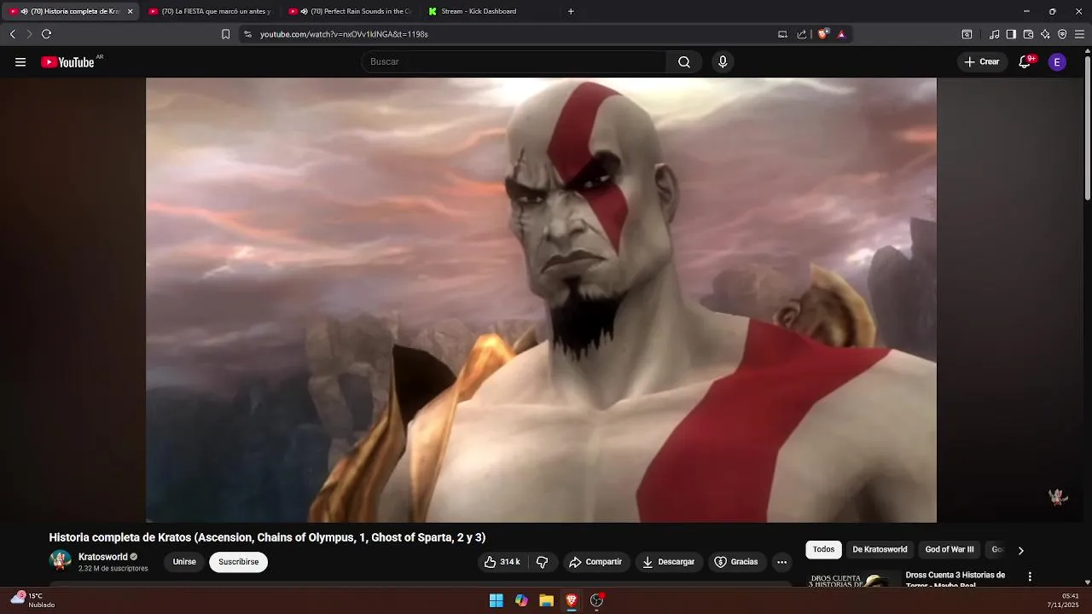The image size is (1092, 614).
Task: Open the Brave Shields lion icon
Action: tap(822, 34)
